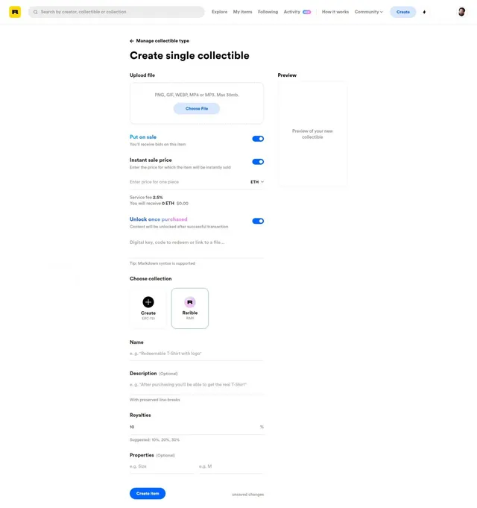
Task: Click the Activity status pill icon
Action: 307,12
